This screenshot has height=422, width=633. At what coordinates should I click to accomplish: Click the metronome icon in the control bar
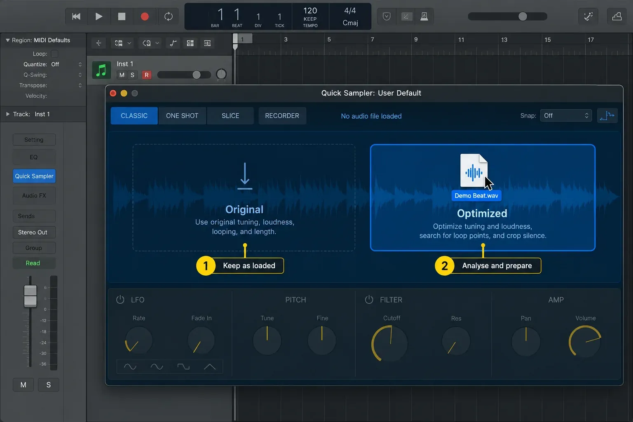coord(424,16)
